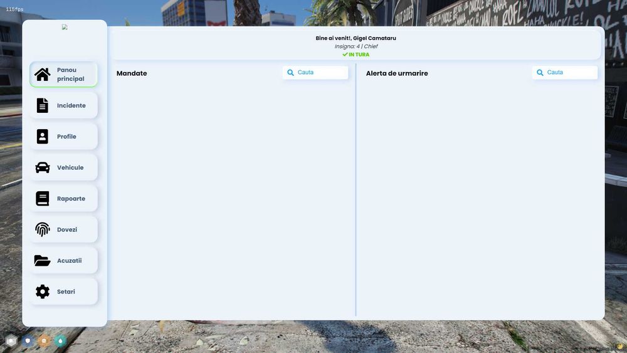The width and height of the screenshot is (627, 353).
Task: Toggle the IN TURA duty status
Action: tap(356, 55)
